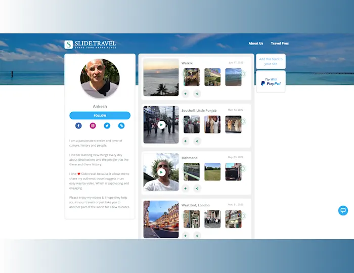Add the Waikiki slide with plus icon

tap(186, 94)
